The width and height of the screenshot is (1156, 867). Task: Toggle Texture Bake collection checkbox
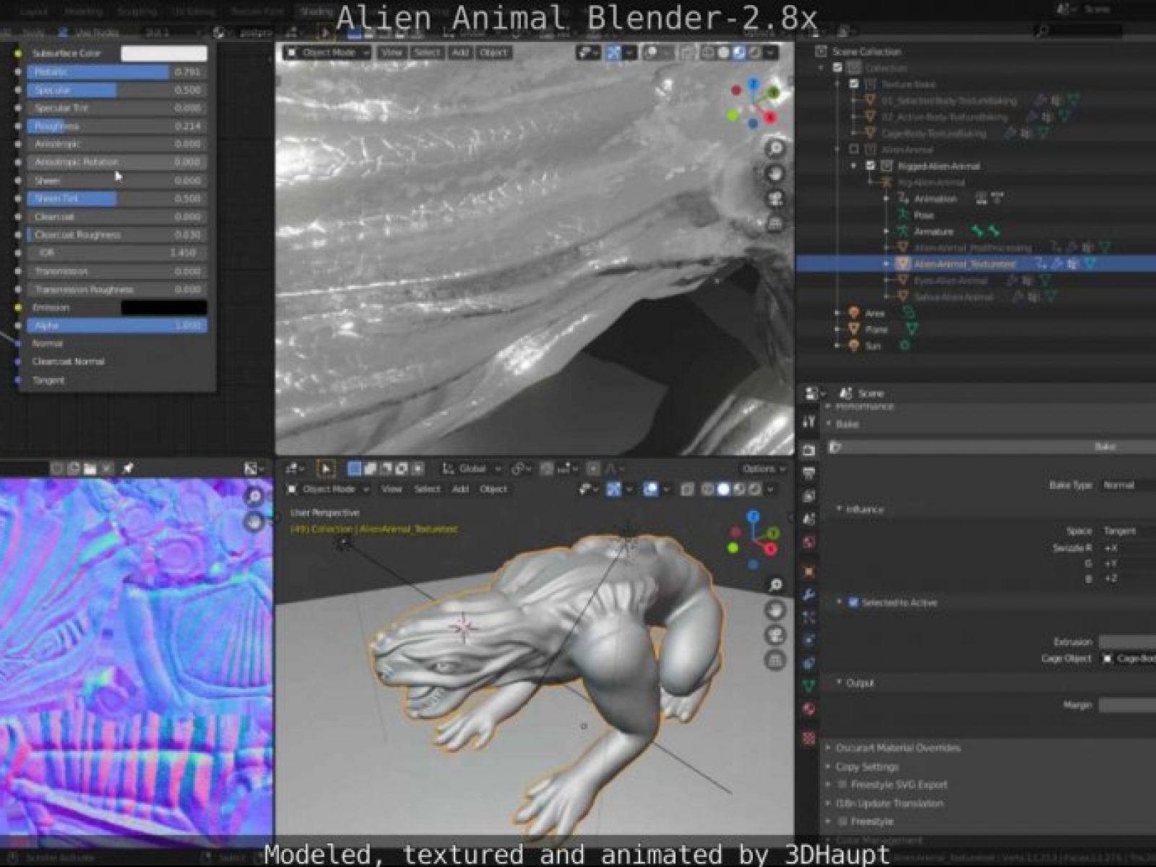click(x=854, y=84)
